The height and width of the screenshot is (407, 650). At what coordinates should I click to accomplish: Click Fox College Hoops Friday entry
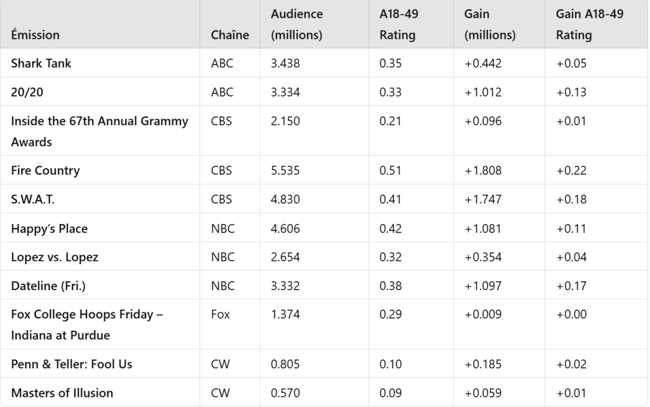(86, 324)
